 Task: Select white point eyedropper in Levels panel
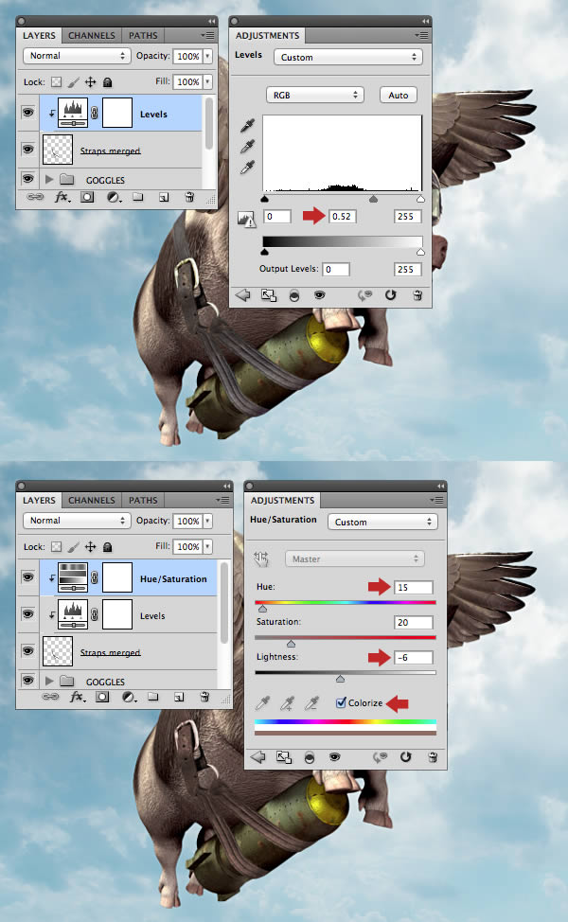247,168
